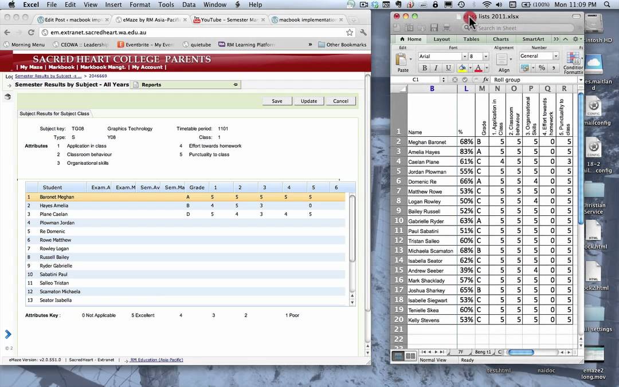The width and height of the screenshot is (619, 387).
Task: Open the SmartArt ribbon tab
Action: 533,39
